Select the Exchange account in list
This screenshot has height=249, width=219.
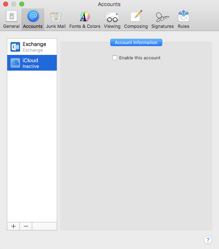click(32, 47)
